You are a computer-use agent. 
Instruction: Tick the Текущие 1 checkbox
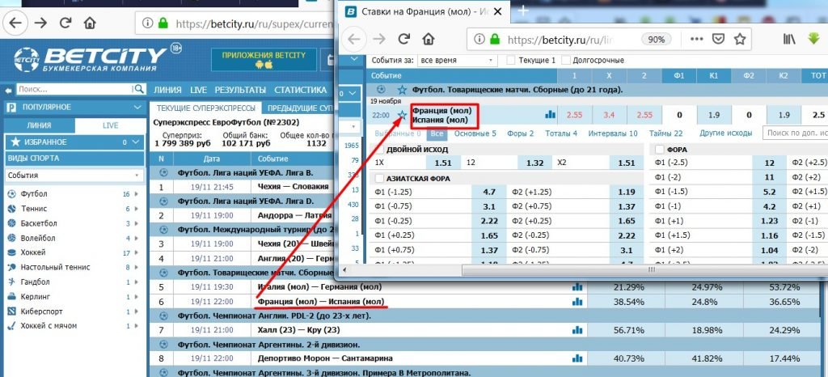tap(511, 60)
